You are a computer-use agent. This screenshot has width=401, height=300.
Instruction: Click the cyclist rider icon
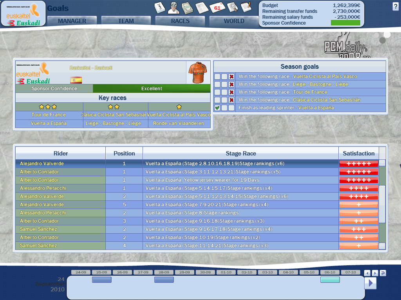point(174,7)
